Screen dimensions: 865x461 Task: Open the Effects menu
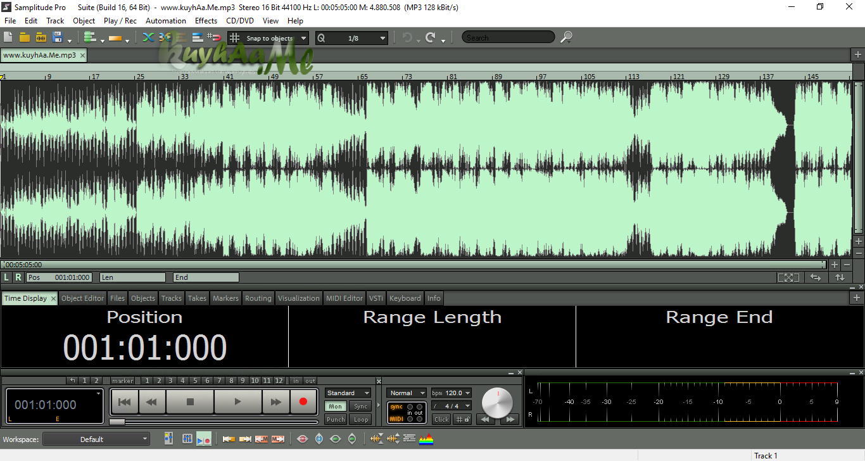tap(206, 21)
